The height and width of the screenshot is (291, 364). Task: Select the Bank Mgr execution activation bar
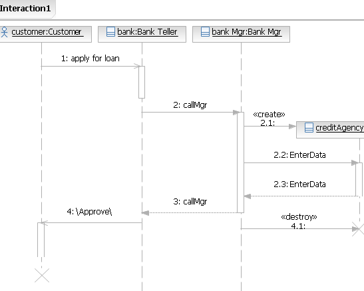click(240, 162)
